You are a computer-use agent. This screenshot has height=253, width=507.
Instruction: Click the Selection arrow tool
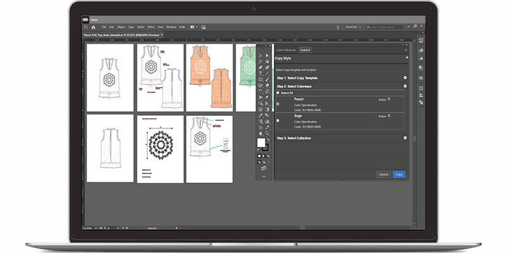click(260, 55)
